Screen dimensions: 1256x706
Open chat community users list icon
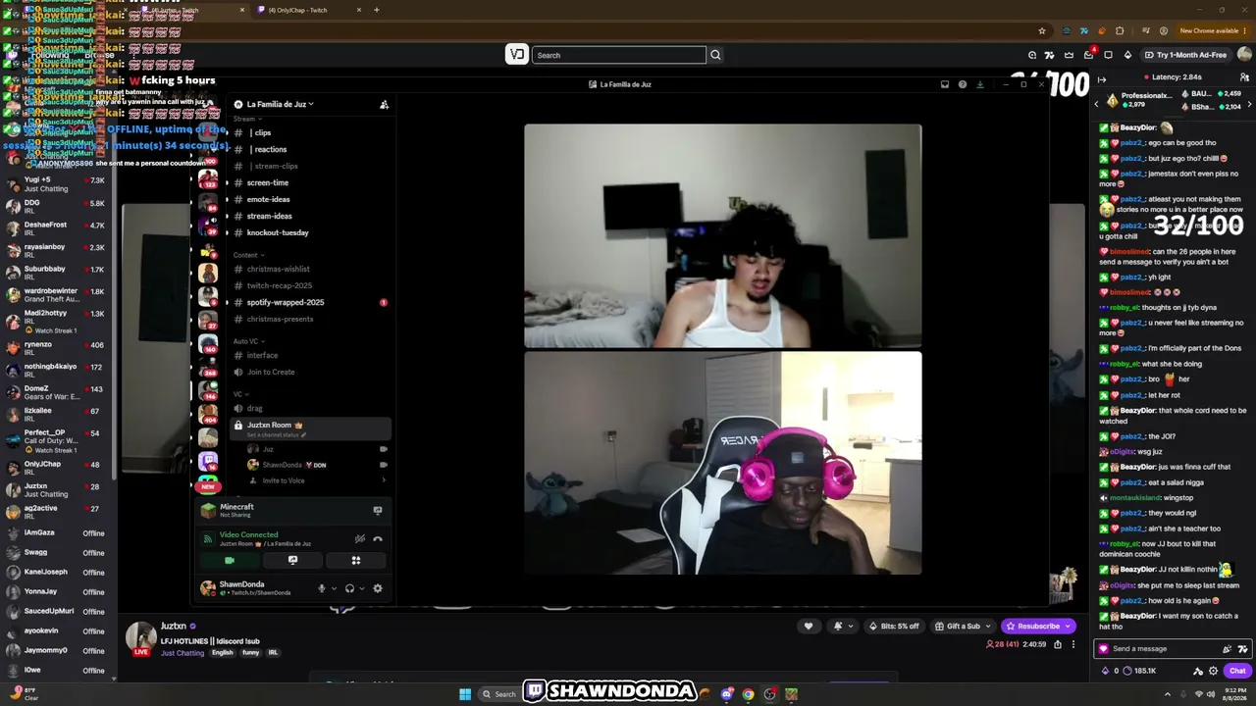[x=1244, y=77]
